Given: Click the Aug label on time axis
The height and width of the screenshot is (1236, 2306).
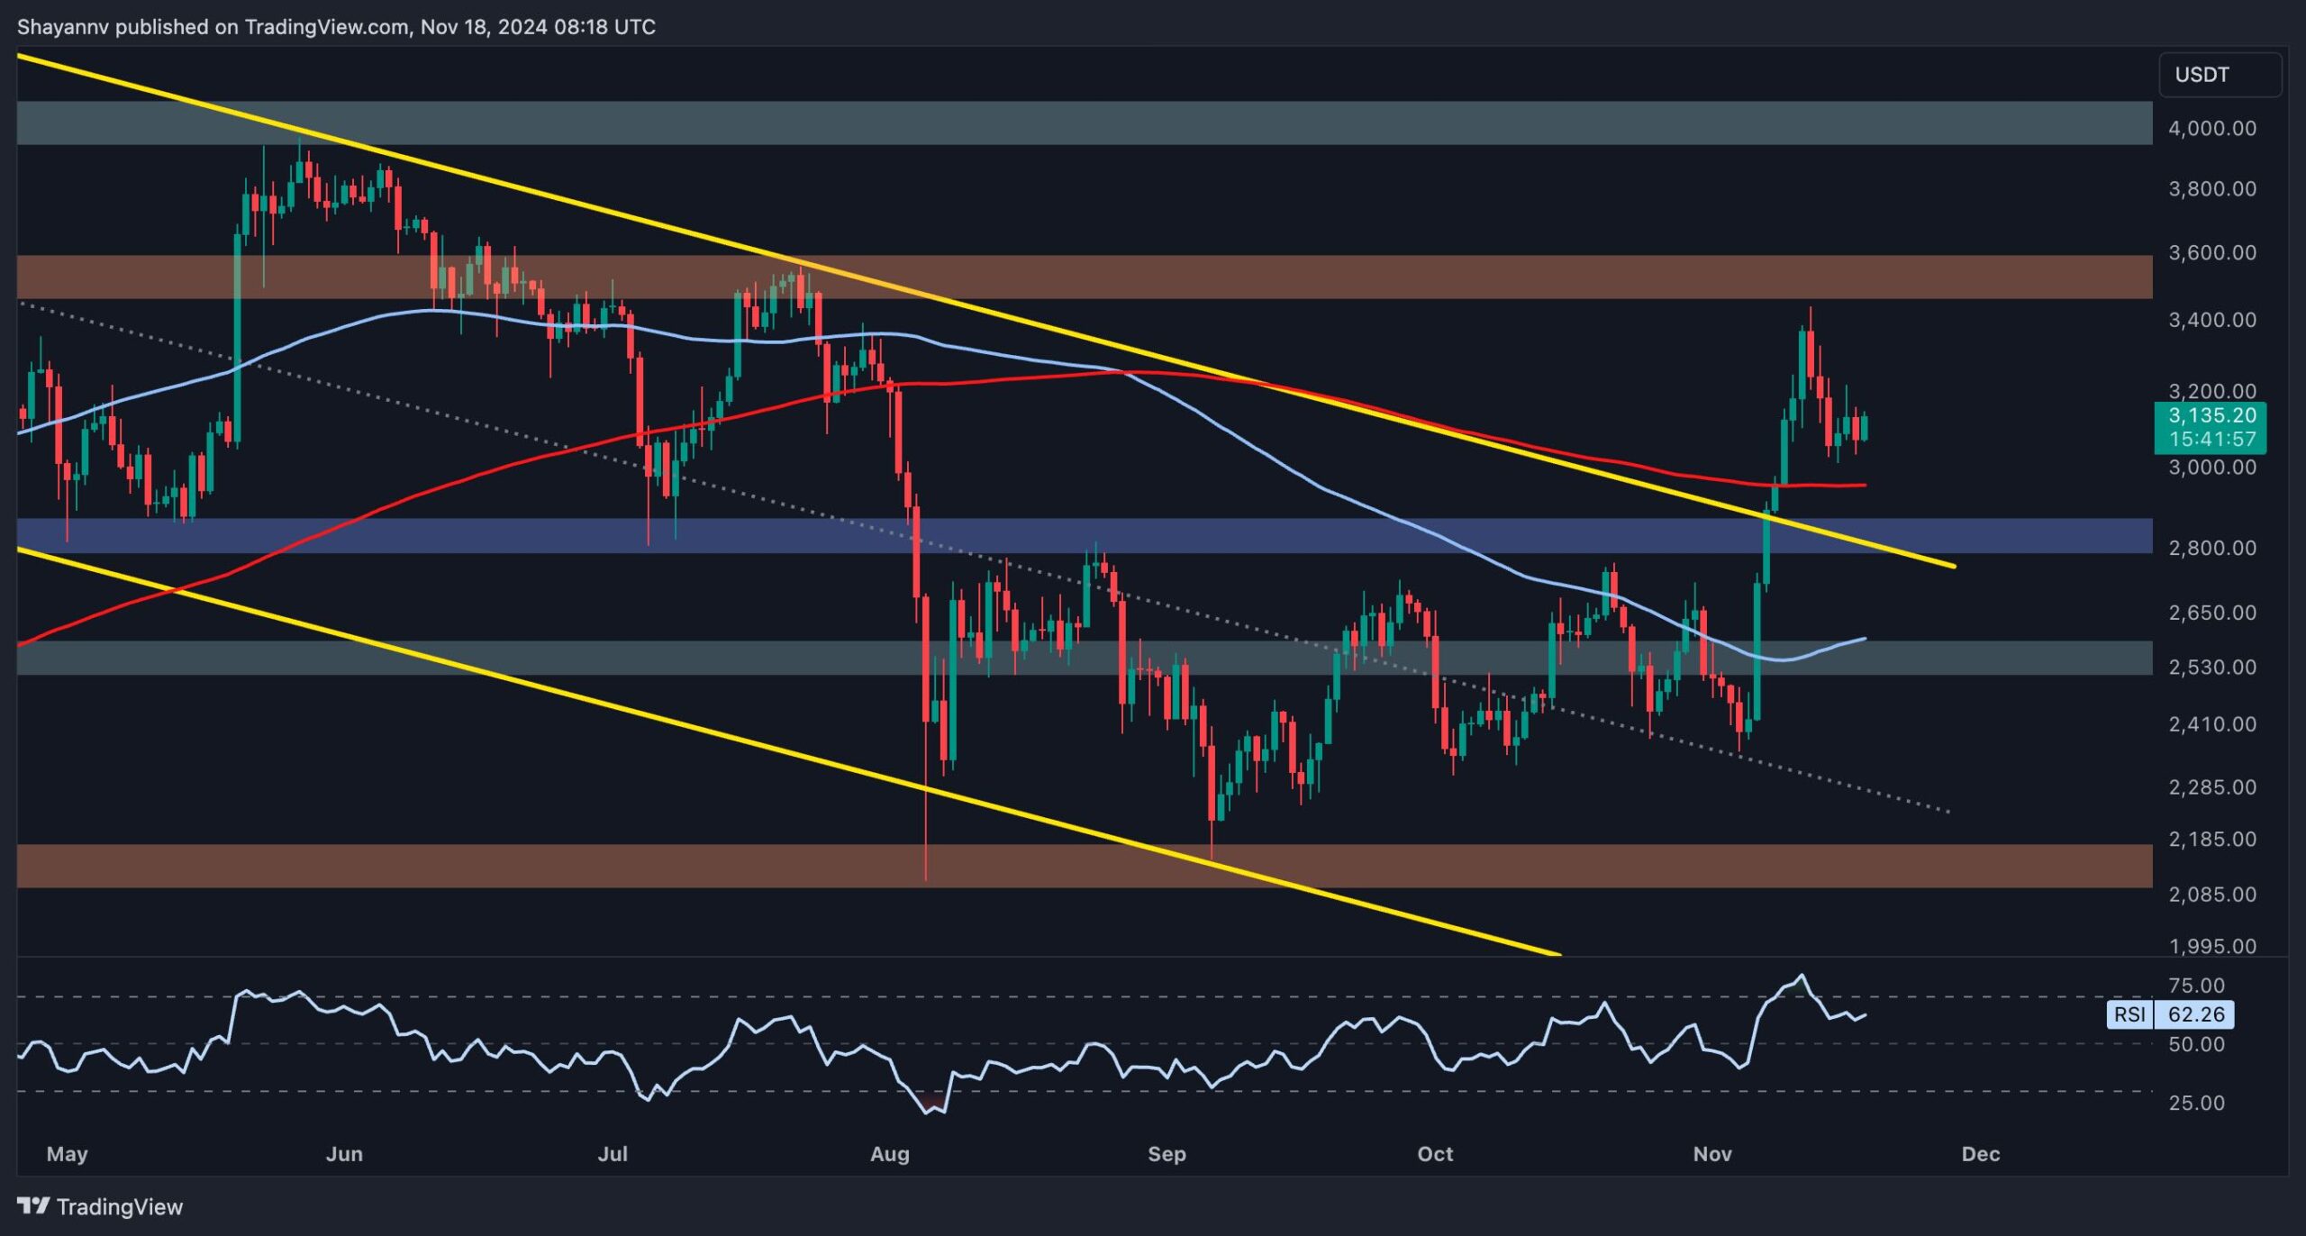Looking at the screenshot, I should click(889, 1154).
